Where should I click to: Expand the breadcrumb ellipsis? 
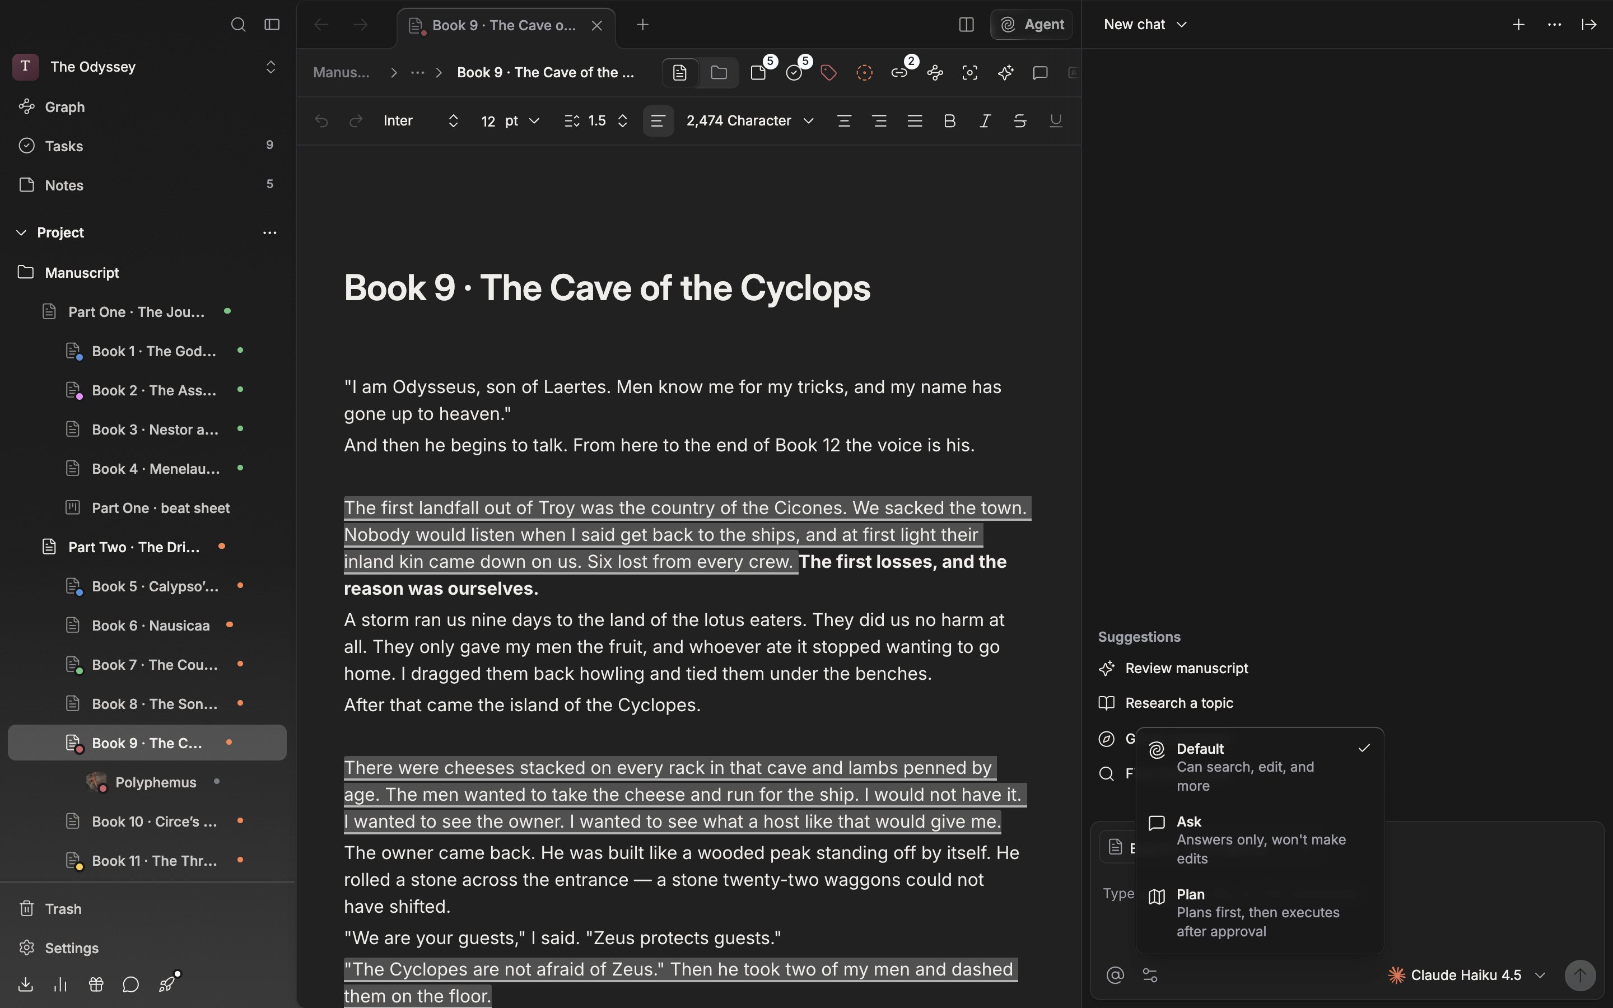coord(417,73)
